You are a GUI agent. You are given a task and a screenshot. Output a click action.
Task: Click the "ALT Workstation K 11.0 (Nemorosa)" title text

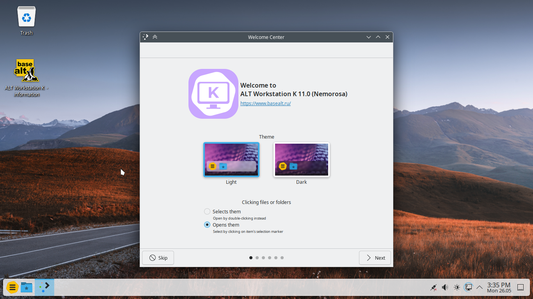[294, 94]
